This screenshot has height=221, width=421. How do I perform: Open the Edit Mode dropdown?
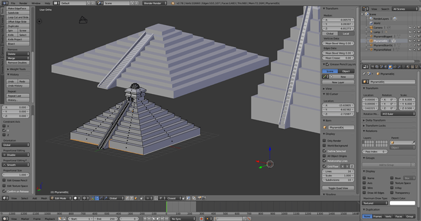click(x=61, y=198)
